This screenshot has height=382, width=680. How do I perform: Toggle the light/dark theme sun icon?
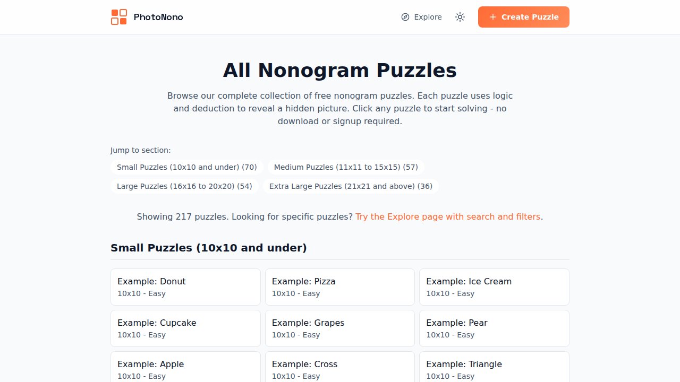[x=460, y=17]
